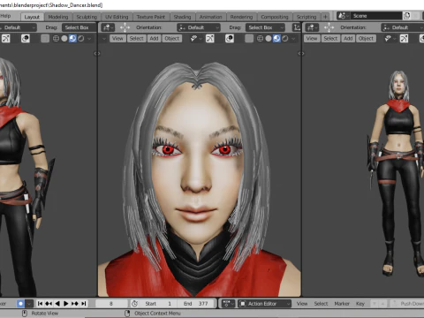Open the Action Editor's editor type icon

click(228, 304)
